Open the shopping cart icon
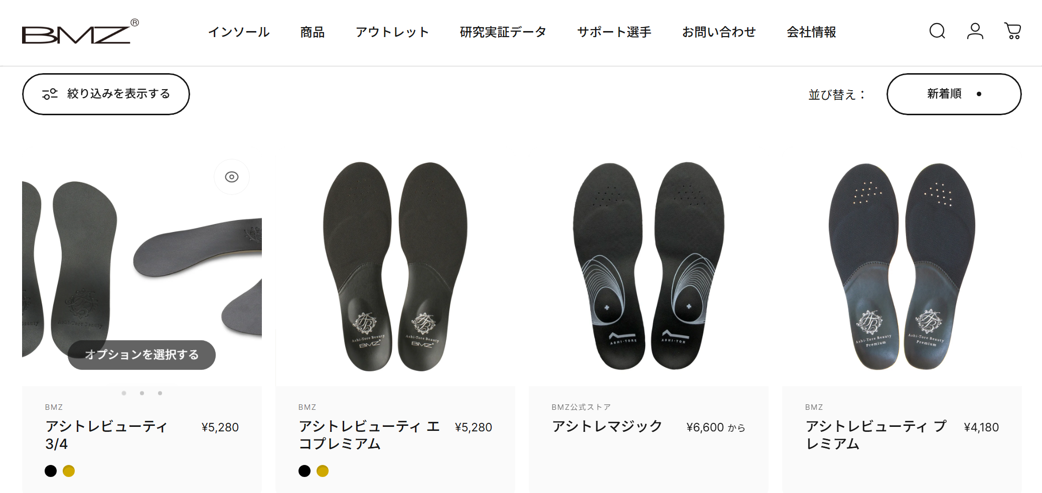Viewport: 1042px width, 493px height. point(1012,31)
